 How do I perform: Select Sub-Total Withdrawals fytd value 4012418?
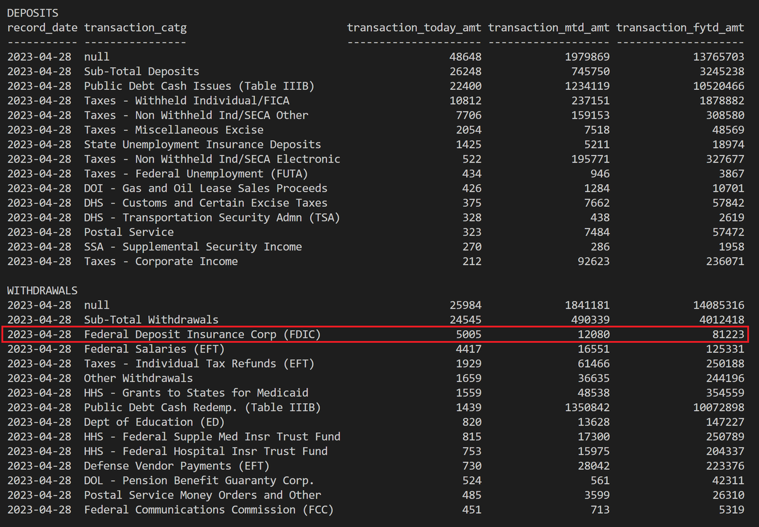[722, 319]
